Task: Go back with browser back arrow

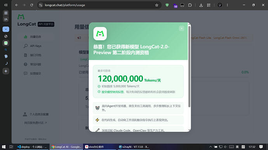Action: tap(17, 5)
